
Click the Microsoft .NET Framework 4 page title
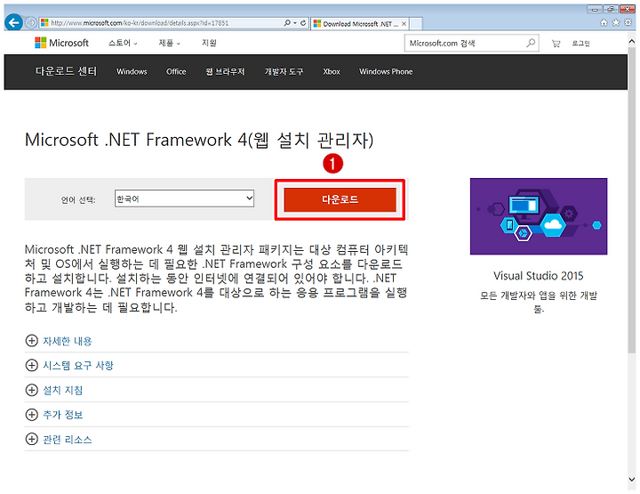(199, 140)
